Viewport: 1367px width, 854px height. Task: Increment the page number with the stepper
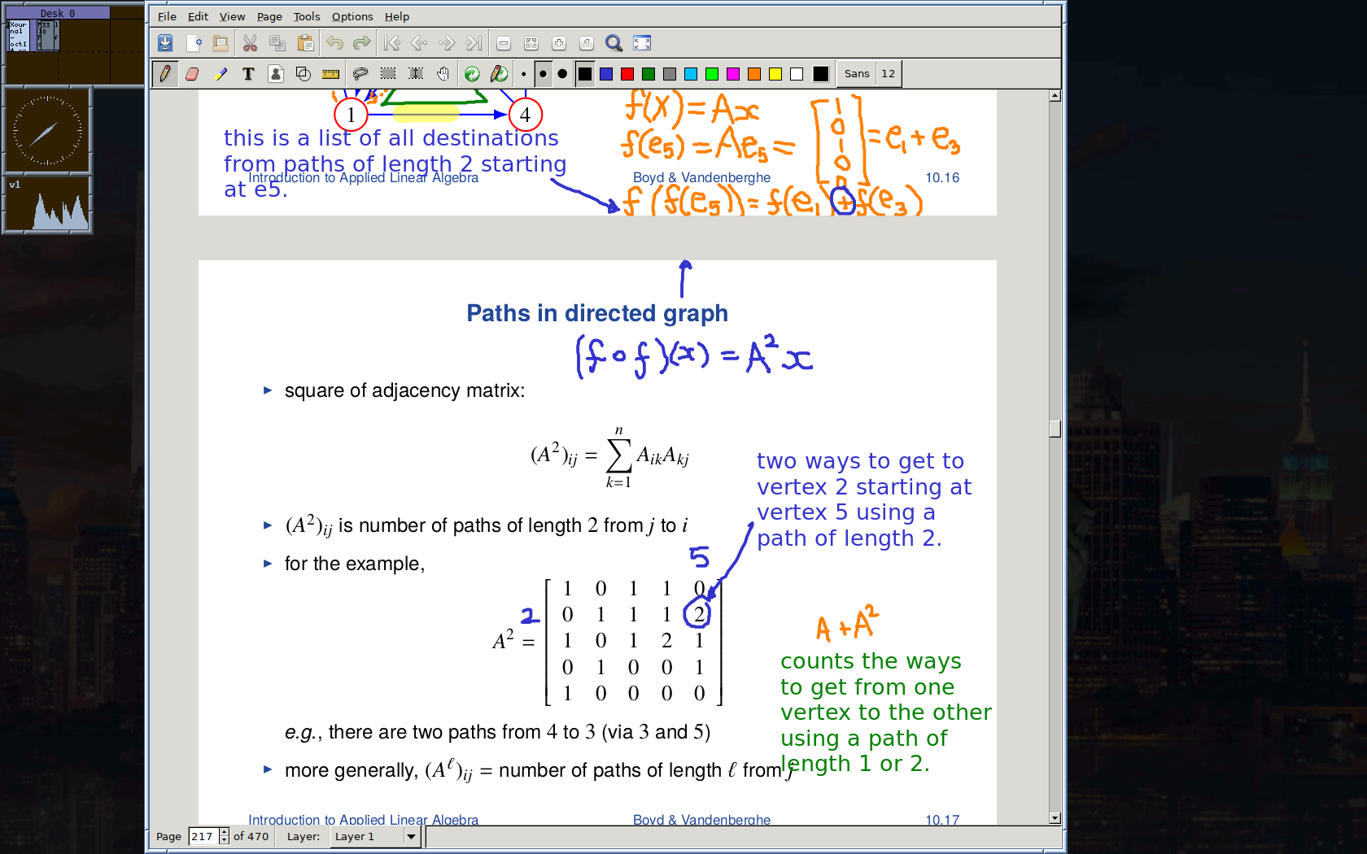[x=225, y=833]
